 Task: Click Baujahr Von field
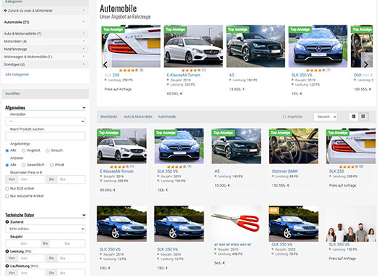(23, 243)
